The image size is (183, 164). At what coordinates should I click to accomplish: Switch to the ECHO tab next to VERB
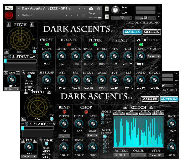click(x=155, y=40)
